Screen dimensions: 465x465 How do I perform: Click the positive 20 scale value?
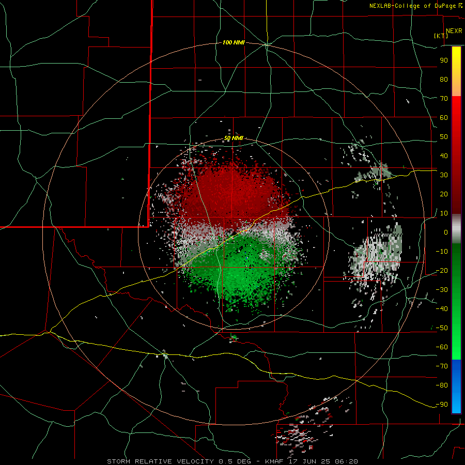coord(444,194)
